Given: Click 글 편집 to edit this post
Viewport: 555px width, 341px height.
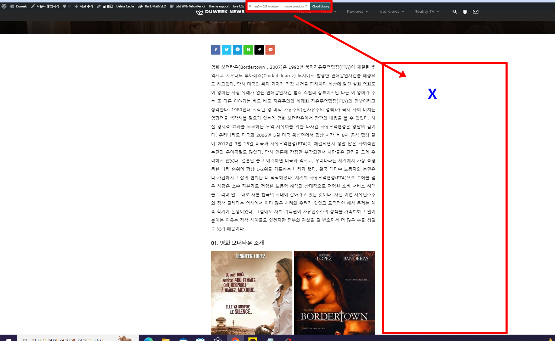Looking at the screenshot, I should click(x=105, y=6).
